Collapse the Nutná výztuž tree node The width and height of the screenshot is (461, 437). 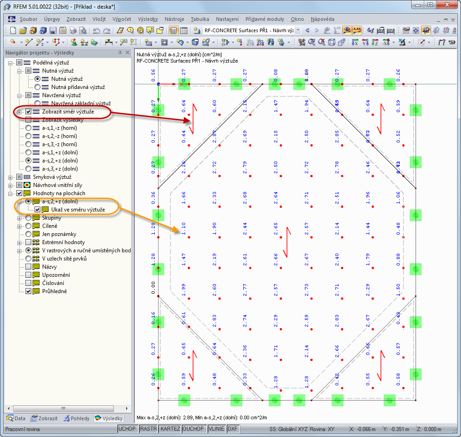coord(19,71)
